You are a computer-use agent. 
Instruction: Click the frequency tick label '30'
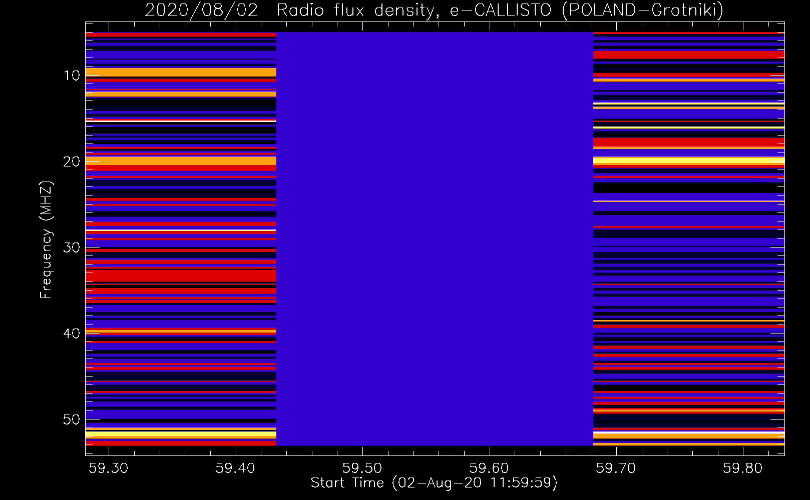[x=72, y=247]
